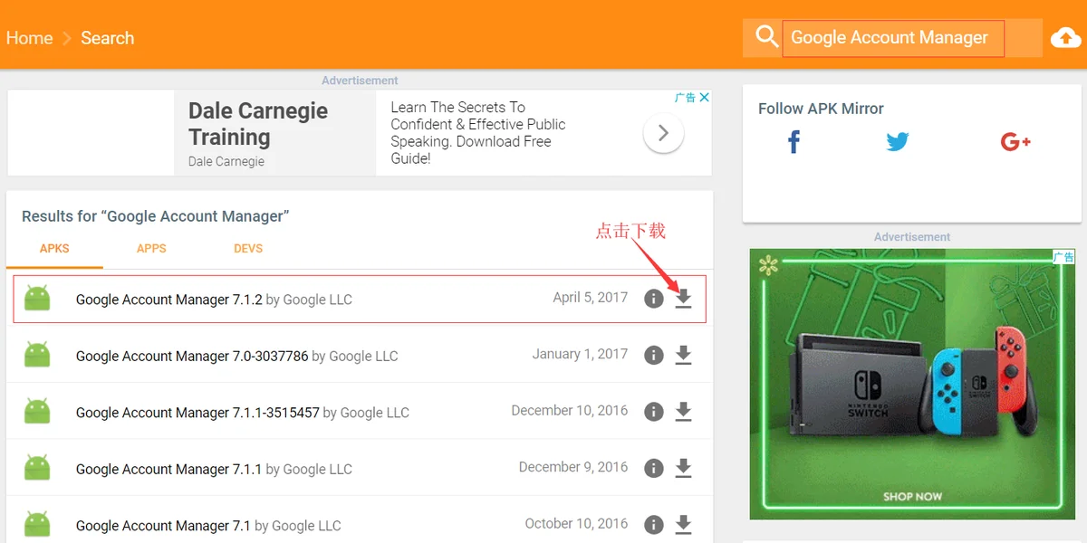Download Google Account Manager 7.1.1 from December 9

coord(684,468)
